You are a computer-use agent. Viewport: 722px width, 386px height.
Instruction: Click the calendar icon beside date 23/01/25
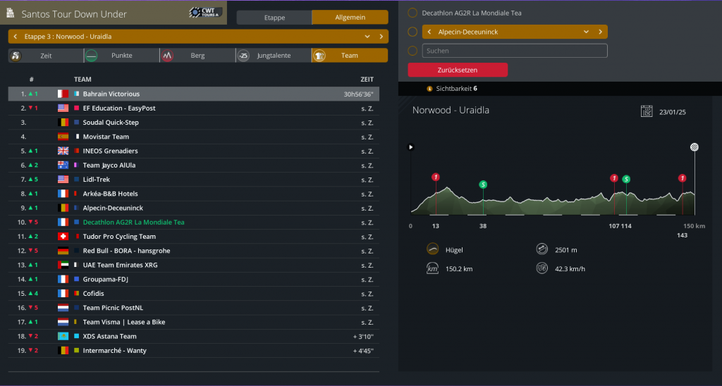tap(646, 111)
